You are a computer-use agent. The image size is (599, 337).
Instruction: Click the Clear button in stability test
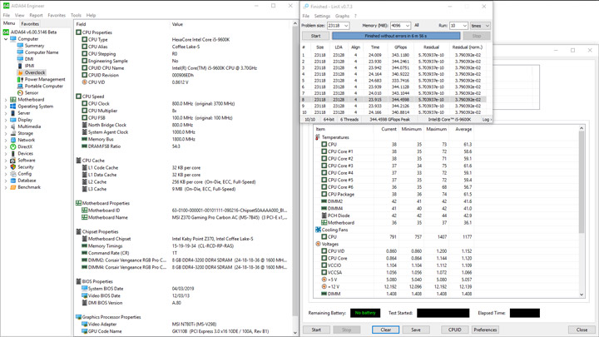385,330
